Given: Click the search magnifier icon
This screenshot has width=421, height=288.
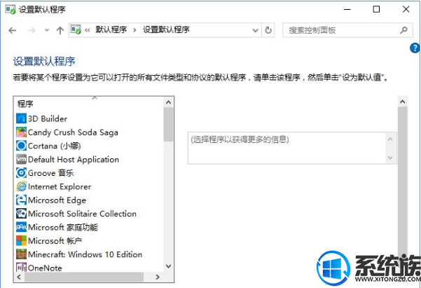Looking at the screenshot, I should 403,30.
